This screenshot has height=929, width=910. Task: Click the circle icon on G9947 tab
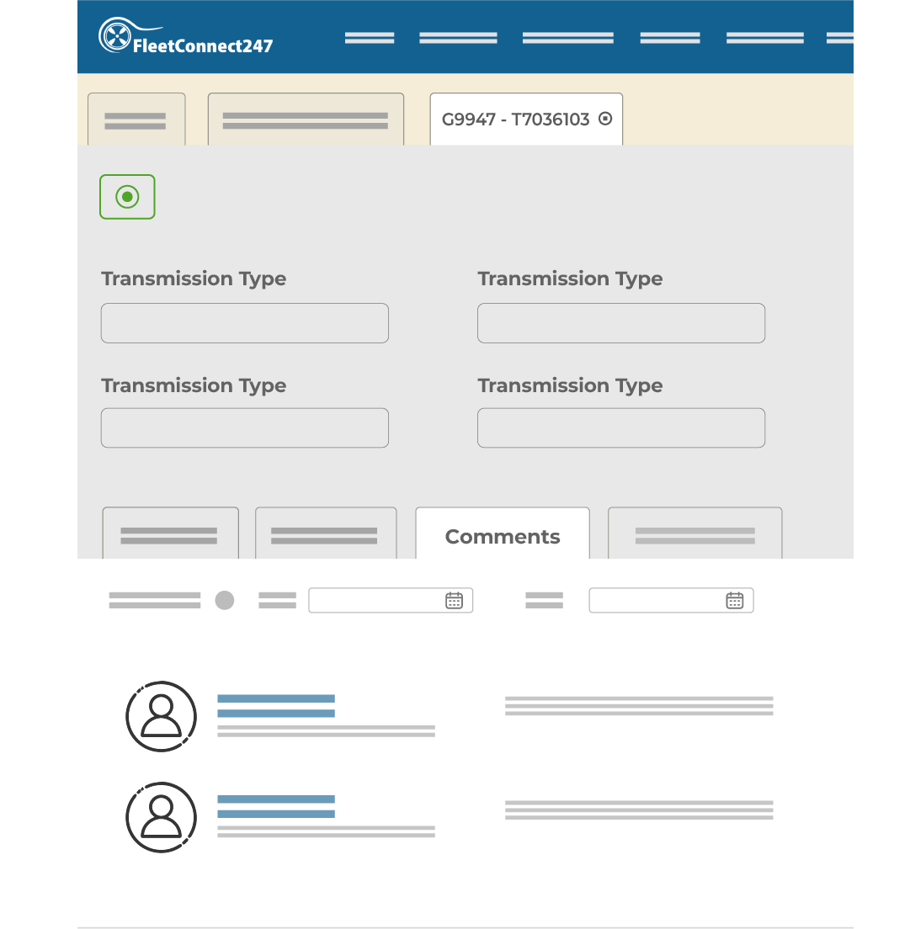604,119
